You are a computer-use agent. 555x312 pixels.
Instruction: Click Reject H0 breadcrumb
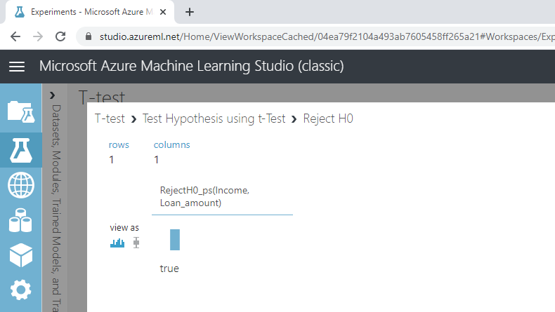(328, 118)
